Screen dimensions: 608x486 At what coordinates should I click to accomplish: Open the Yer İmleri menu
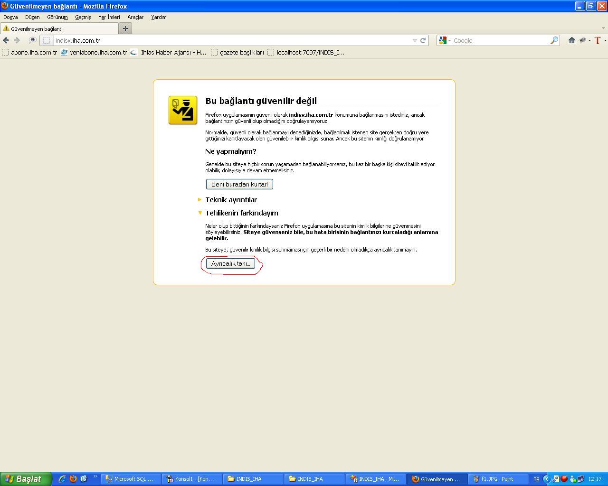pyautogui.click(x=109, y=17)
